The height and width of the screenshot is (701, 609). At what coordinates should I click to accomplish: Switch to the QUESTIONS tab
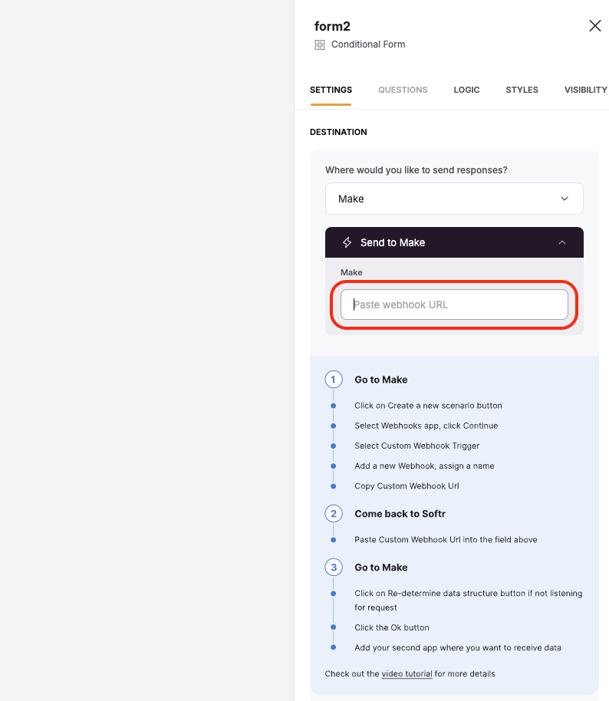click(403, 90)
